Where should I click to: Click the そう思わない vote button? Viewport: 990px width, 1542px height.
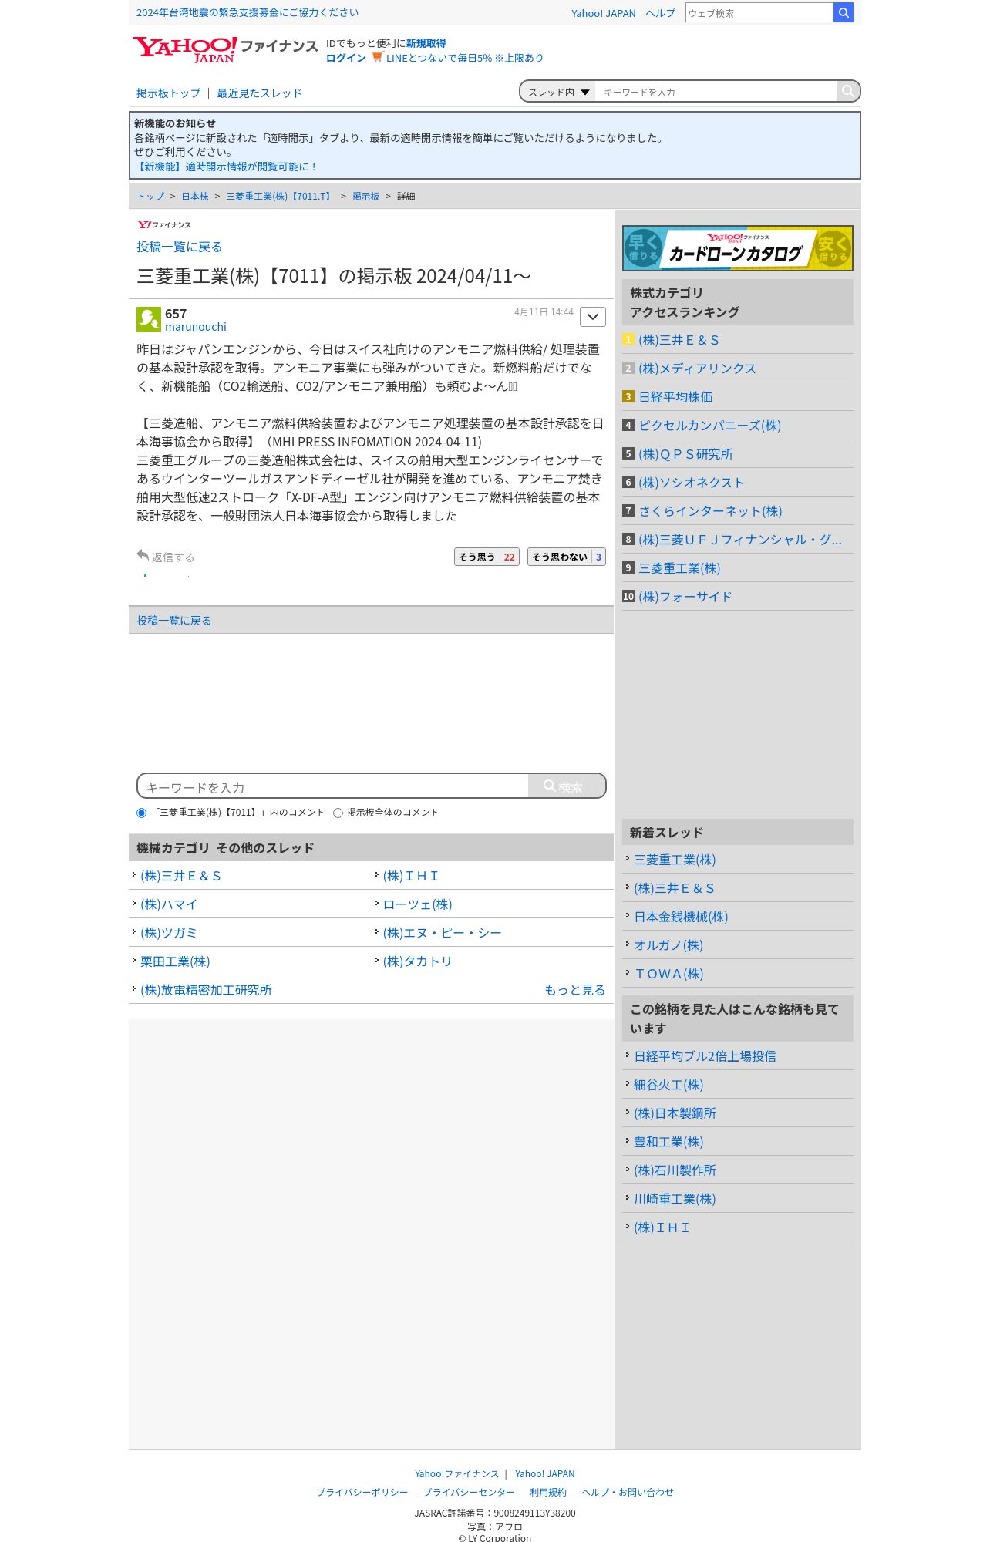[567, 557]
